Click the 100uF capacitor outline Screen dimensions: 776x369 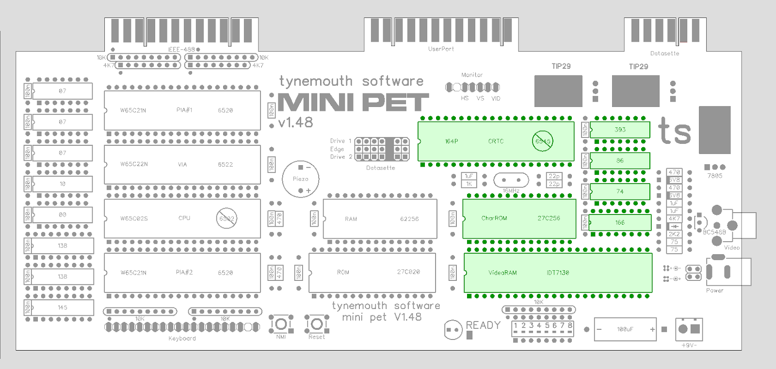tap(625, 329)
